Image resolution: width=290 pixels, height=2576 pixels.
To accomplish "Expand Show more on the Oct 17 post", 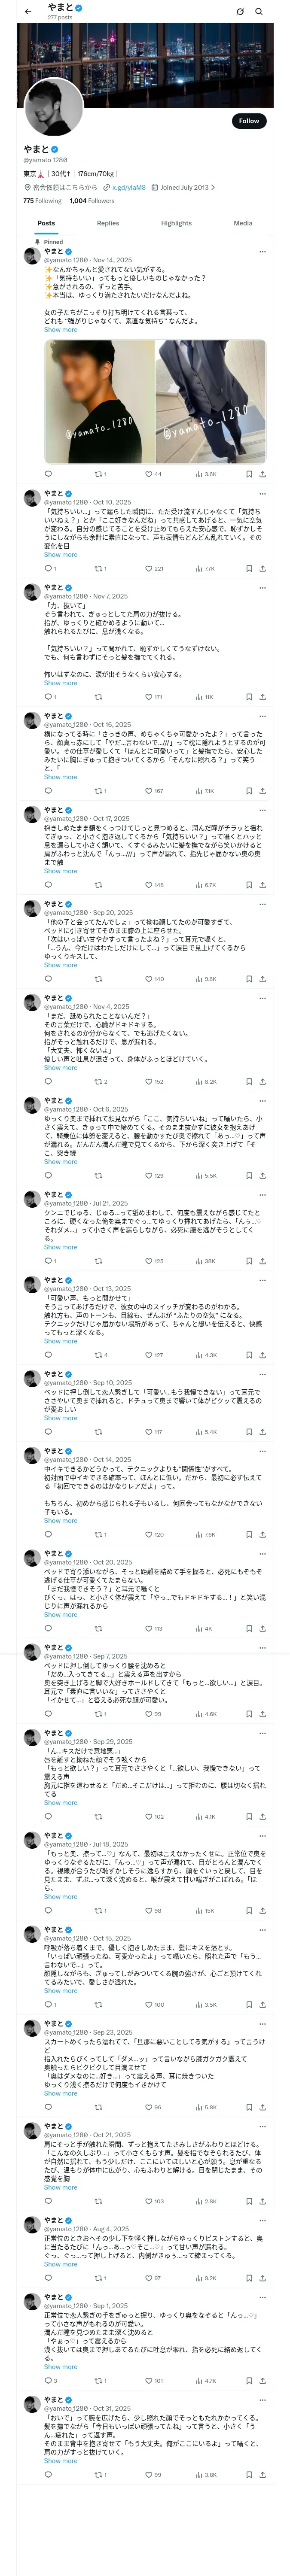I will click(x=60, y=871).
